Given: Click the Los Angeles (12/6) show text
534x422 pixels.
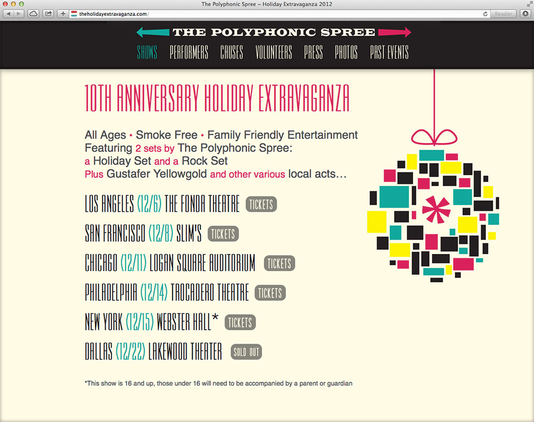Looking at the screenshot, I should [162, 204].
